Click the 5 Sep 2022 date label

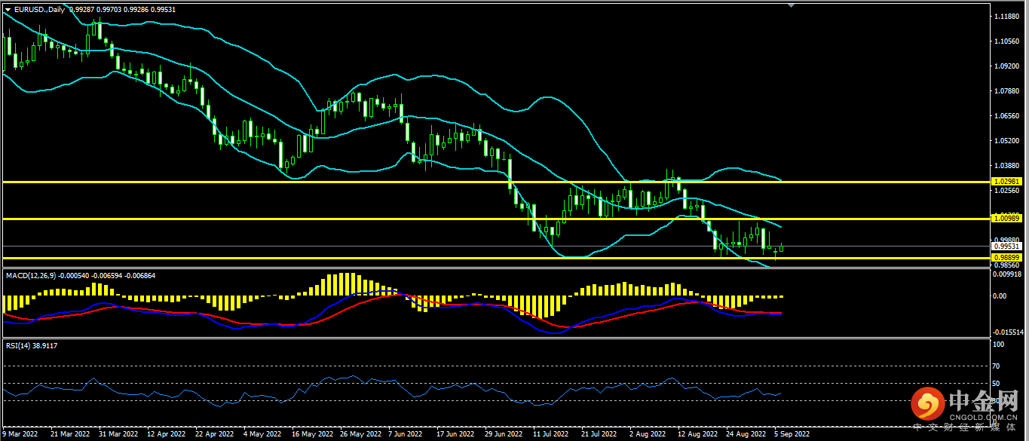pyautogui.click(x=792, y=434)
